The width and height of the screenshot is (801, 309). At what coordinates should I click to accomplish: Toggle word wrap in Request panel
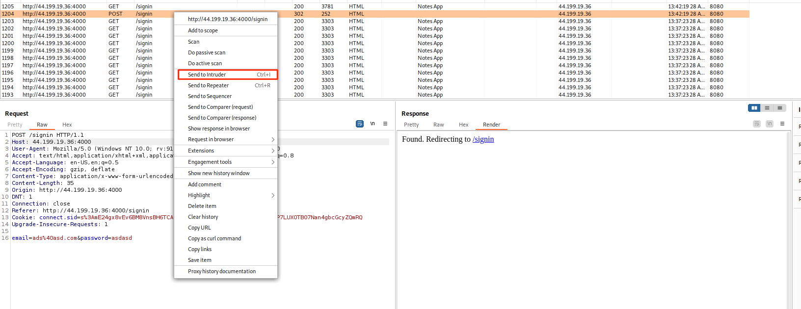coord(360,124)
